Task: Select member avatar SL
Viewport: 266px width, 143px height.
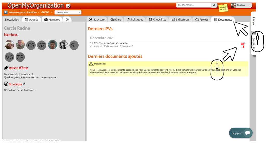Action: 74,45
